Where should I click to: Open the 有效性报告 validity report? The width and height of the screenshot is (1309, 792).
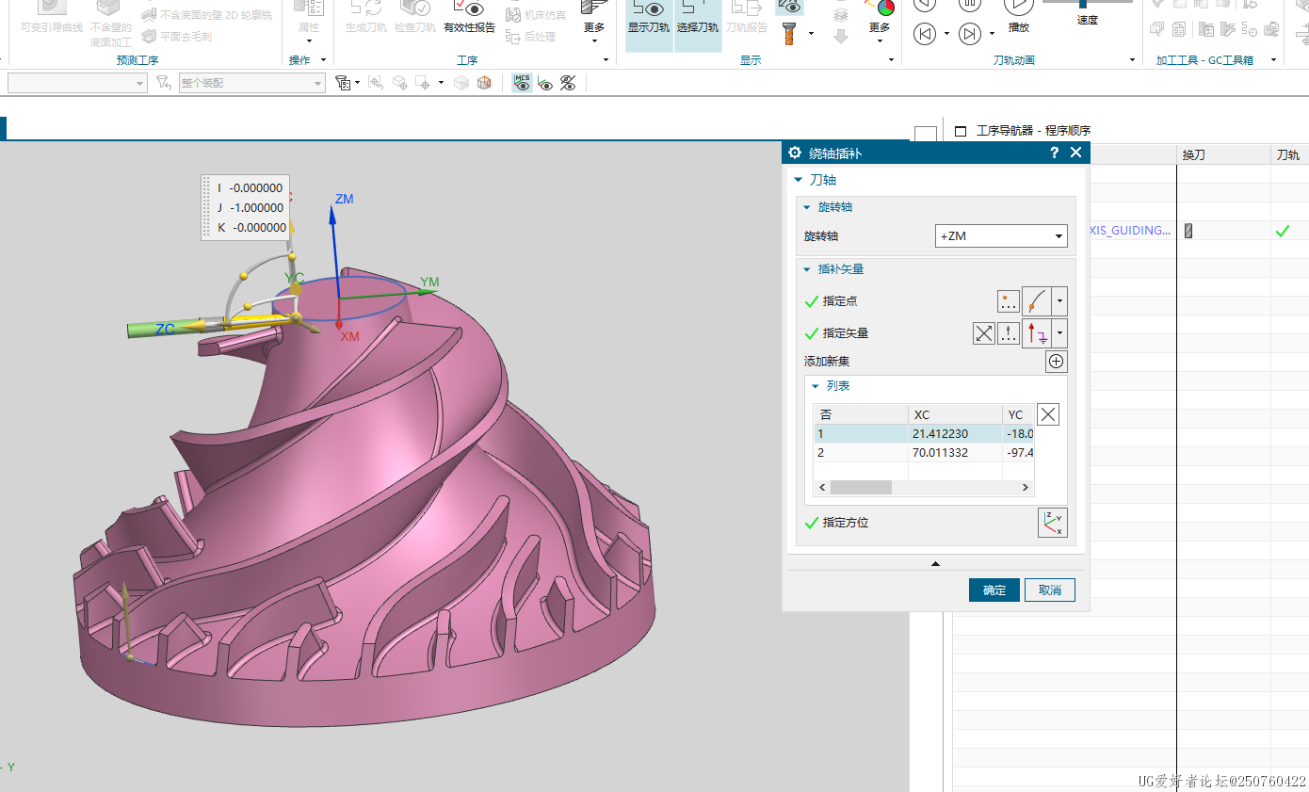click(x=469, y=18)
